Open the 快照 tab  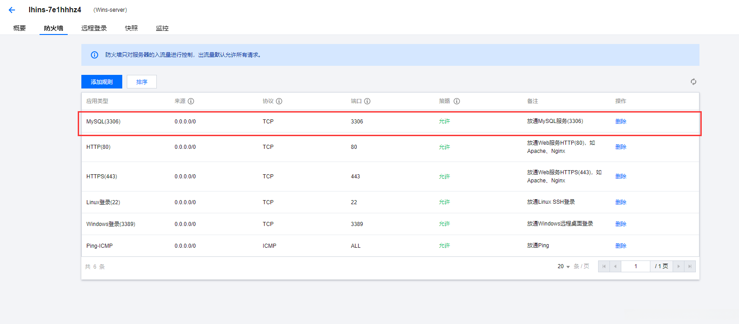(x=131, y=28)
